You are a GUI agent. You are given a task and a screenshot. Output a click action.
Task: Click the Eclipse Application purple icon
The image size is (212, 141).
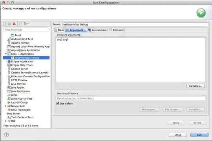click(x=9, y=61)
